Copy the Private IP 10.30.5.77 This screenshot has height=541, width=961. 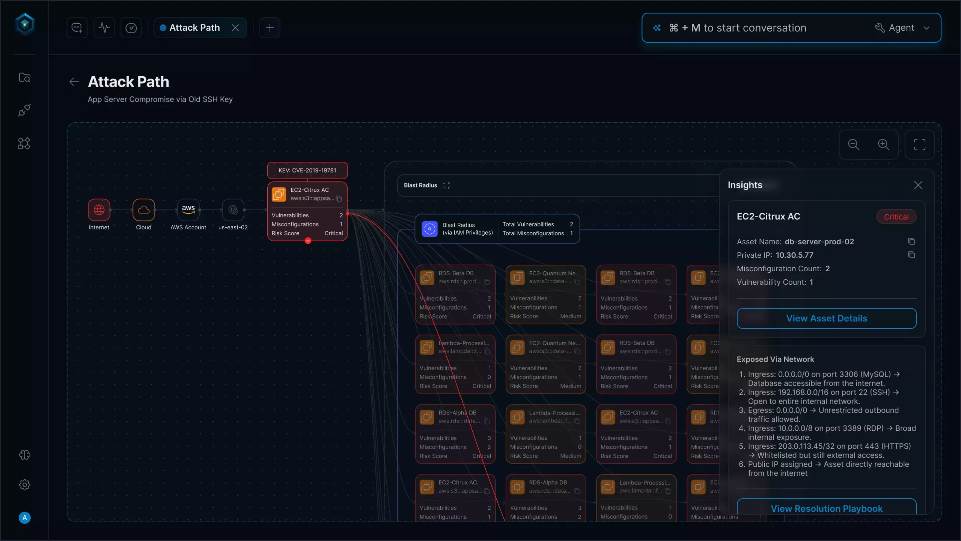coord(911,255)
